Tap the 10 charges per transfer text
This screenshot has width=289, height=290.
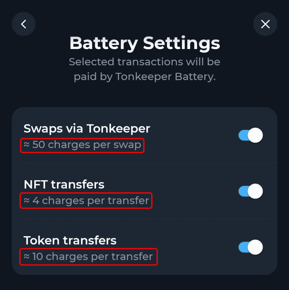92,257
